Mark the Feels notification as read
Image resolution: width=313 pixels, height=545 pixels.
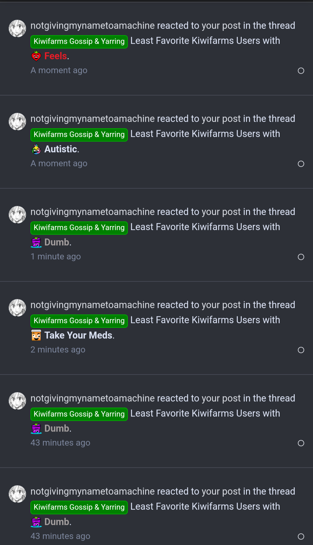301,71
